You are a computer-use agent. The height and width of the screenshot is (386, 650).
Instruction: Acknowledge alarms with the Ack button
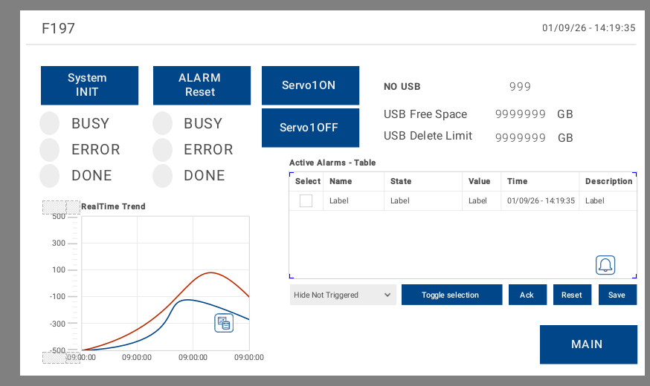pos(527,295)
